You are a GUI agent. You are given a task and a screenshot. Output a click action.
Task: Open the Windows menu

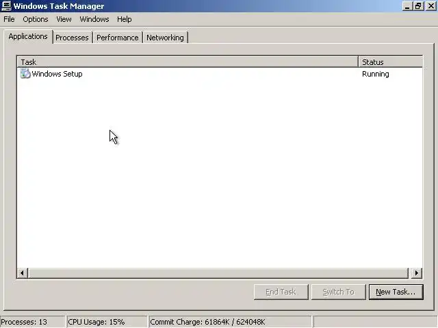94,19
